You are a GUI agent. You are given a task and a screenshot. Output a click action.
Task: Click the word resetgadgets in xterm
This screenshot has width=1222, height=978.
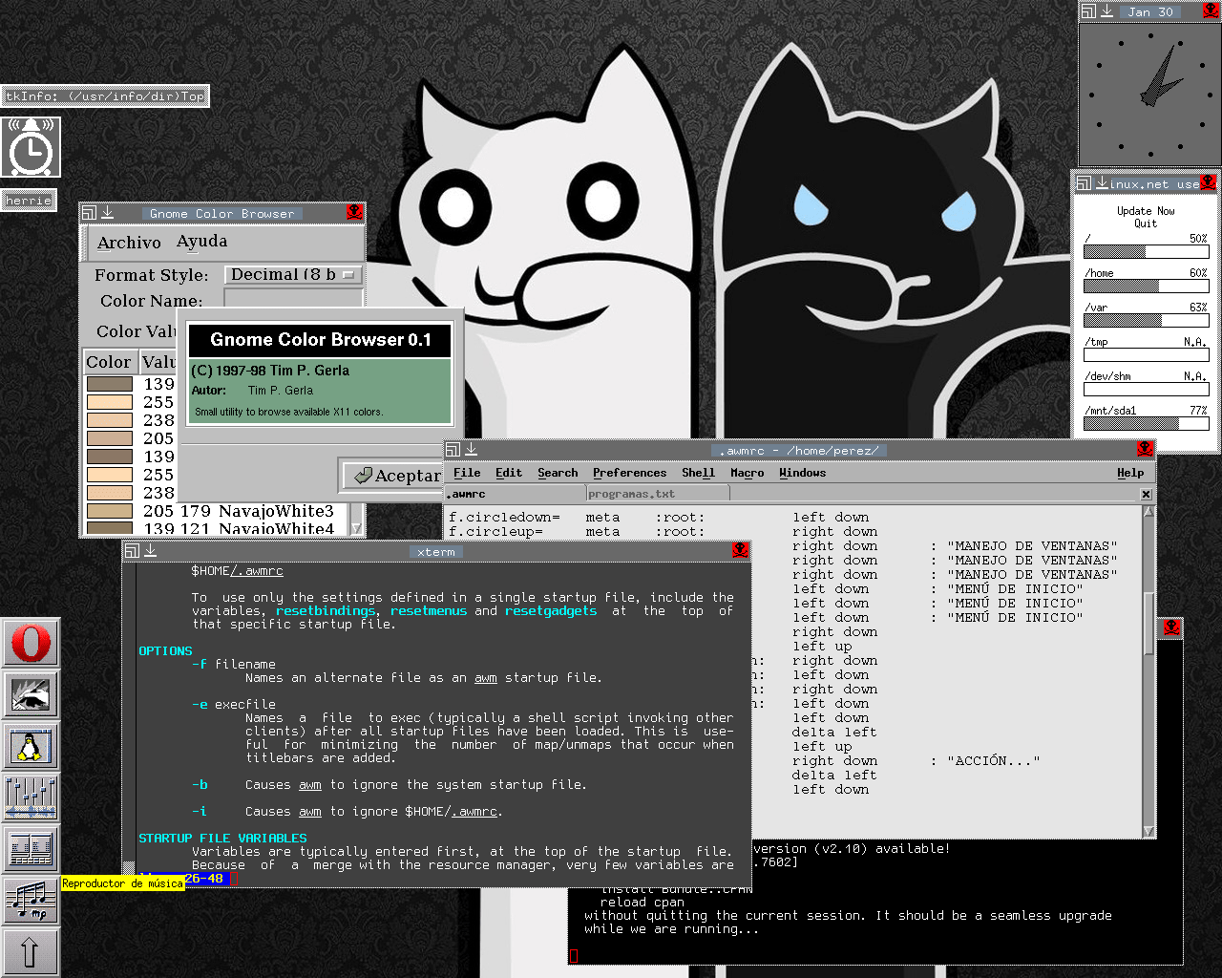pyautogui.click(x=551, y=611)
